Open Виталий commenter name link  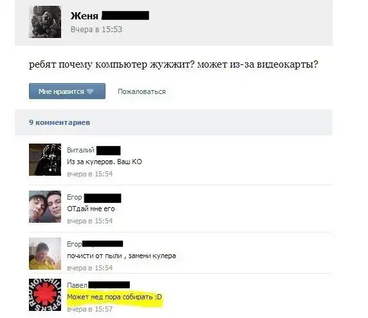pos(80,150)
